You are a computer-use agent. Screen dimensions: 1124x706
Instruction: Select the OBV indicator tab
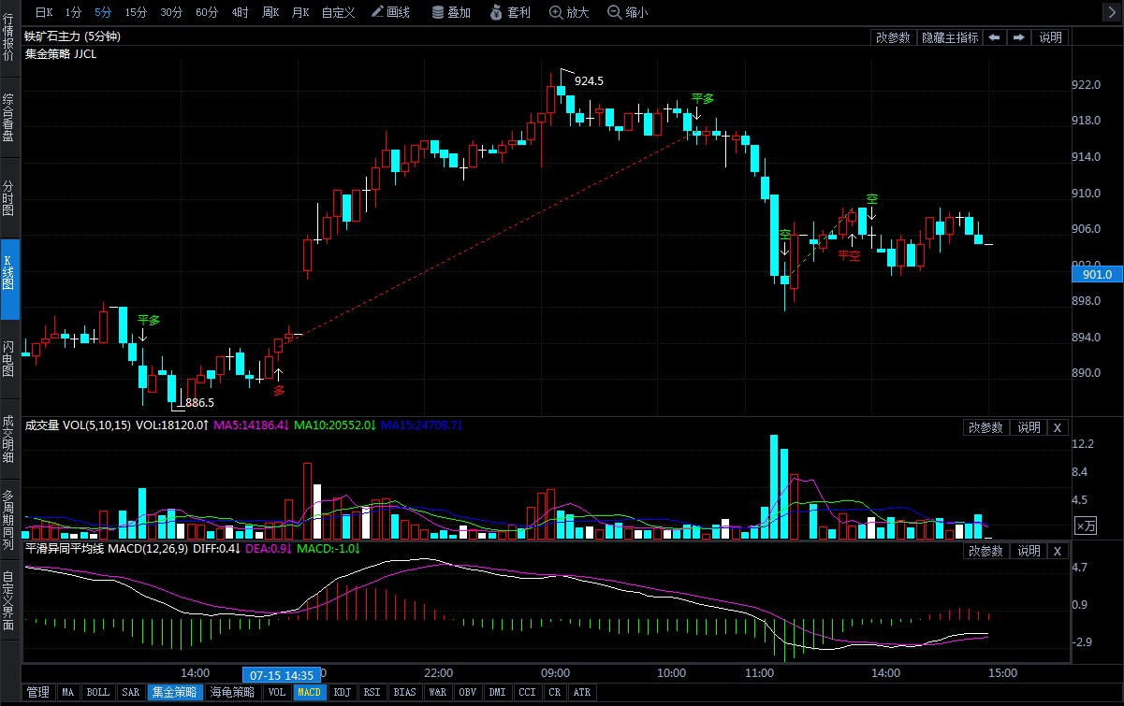click(x=467, y=693)
